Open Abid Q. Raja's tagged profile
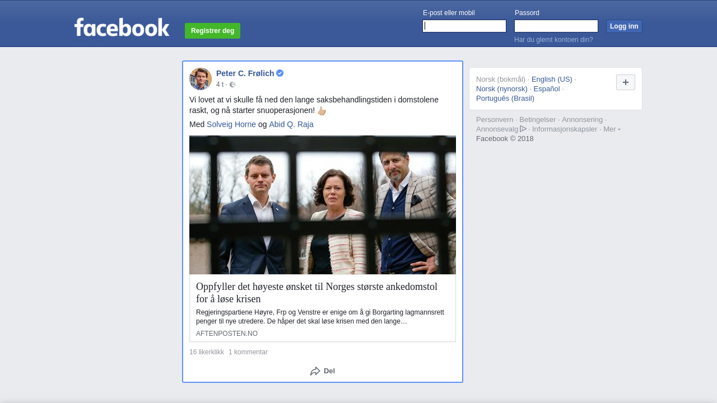 [x=291, y=124]
